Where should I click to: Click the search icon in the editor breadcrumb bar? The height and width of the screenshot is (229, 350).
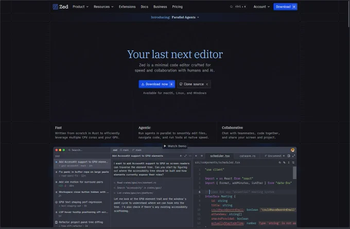point(279,163)
